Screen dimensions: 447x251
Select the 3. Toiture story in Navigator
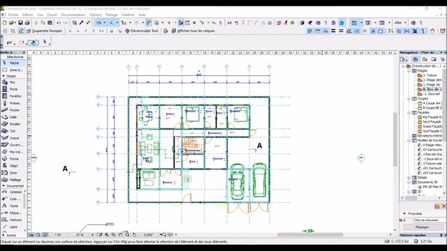tap(430, 75)
